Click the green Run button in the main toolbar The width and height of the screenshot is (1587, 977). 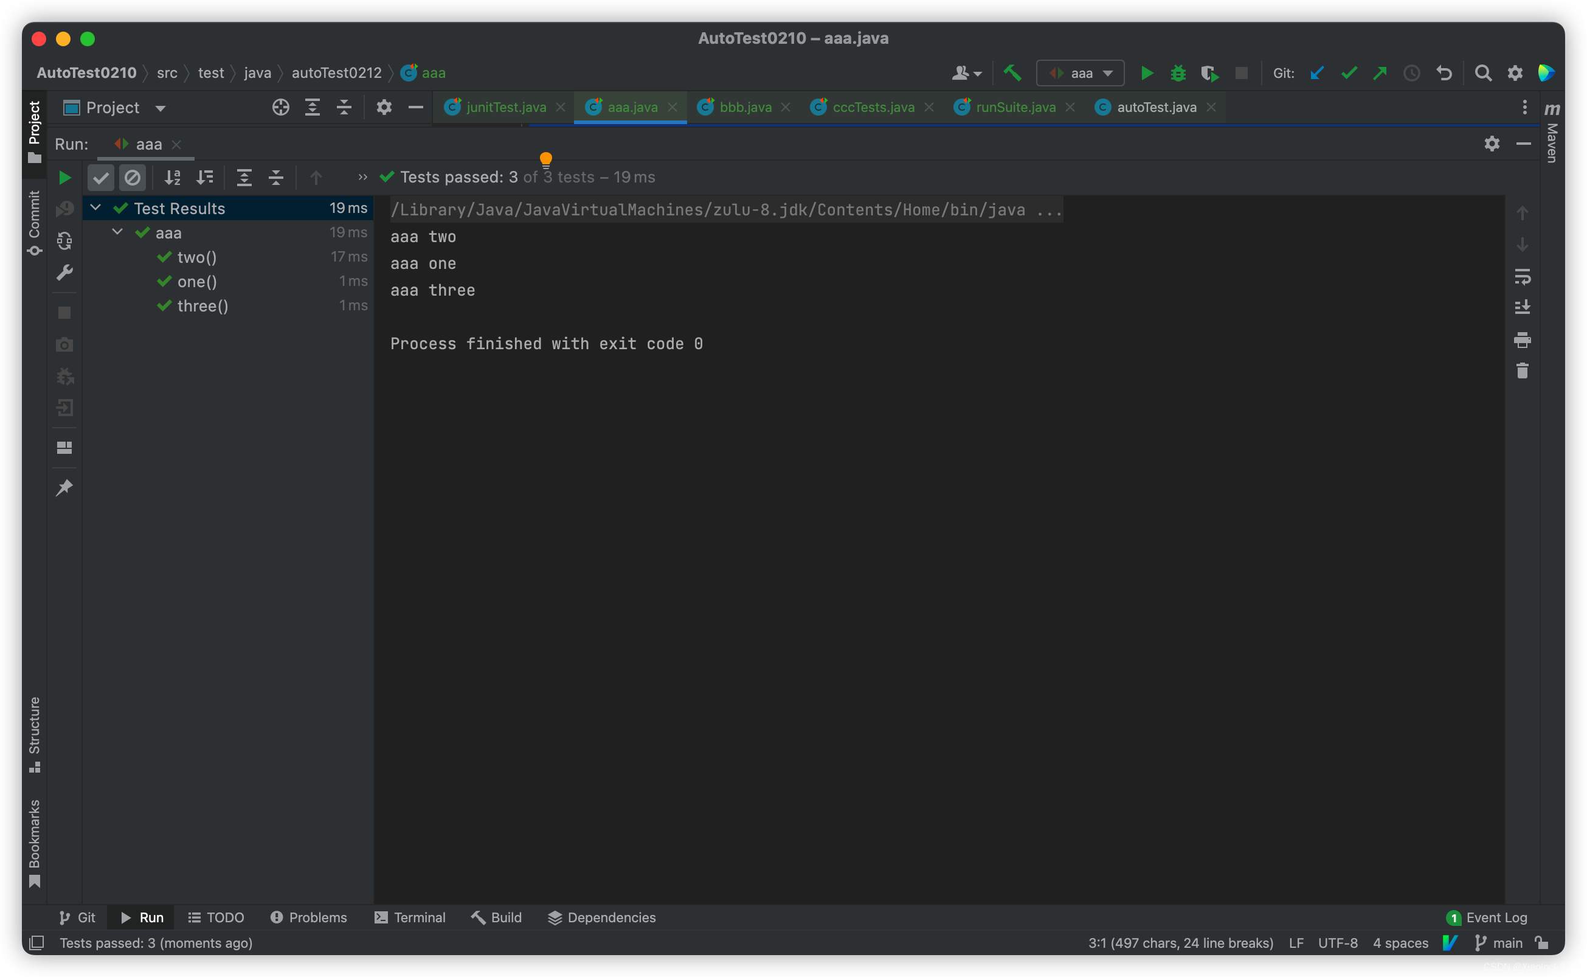[1147, 73]
